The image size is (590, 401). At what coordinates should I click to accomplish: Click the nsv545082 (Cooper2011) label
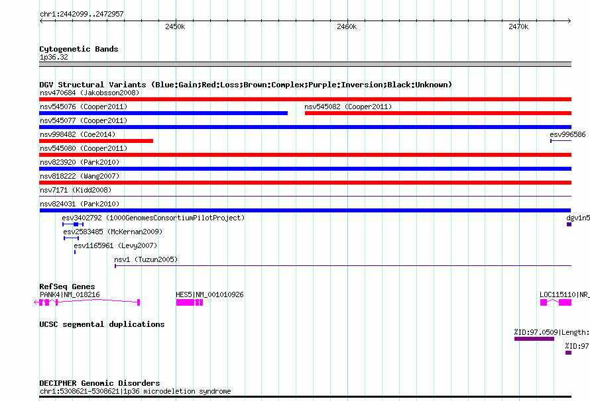point(348,107)
